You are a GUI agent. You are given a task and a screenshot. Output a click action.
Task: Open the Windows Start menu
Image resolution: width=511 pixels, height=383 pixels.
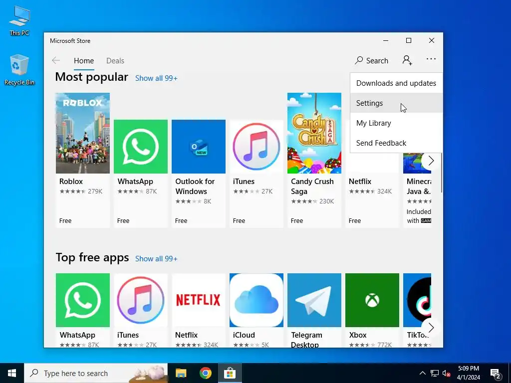(12, 373)
